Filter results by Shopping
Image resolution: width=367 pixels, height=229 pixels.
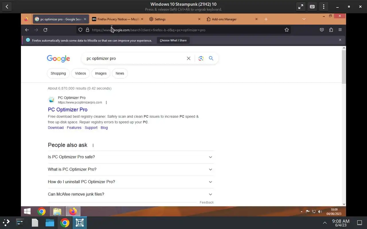pyautogui.click(x=58, y=73)
